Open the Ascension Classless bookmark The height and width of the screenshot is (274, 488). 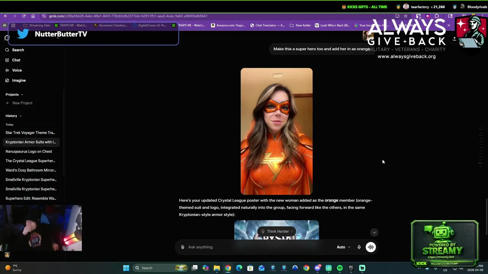111,25
